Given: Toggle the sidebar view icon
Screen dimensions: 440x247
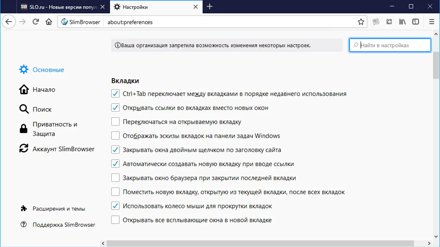Looking at the screenshot, I should pyautogui.click(x=416, y=22).
